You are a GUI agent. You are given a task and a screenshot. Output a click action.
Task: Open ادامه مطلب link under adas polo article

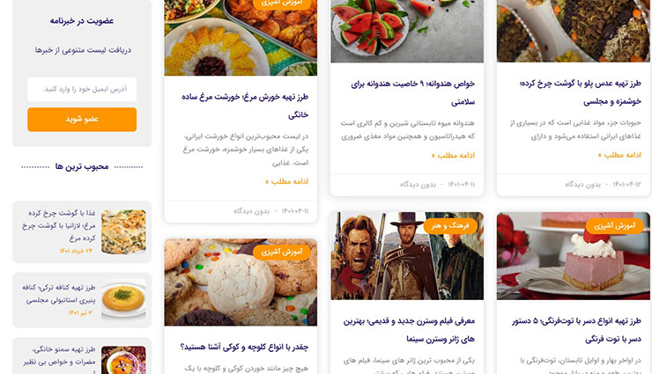pyautogui.click(x=619, y=155)
